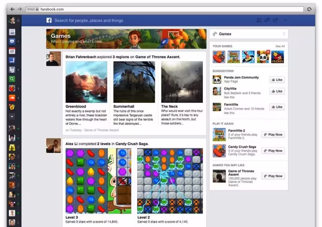Expand more shortcuts arrow in left sidebar
Viewport: 322px width, 227px height.
point(12,116)
